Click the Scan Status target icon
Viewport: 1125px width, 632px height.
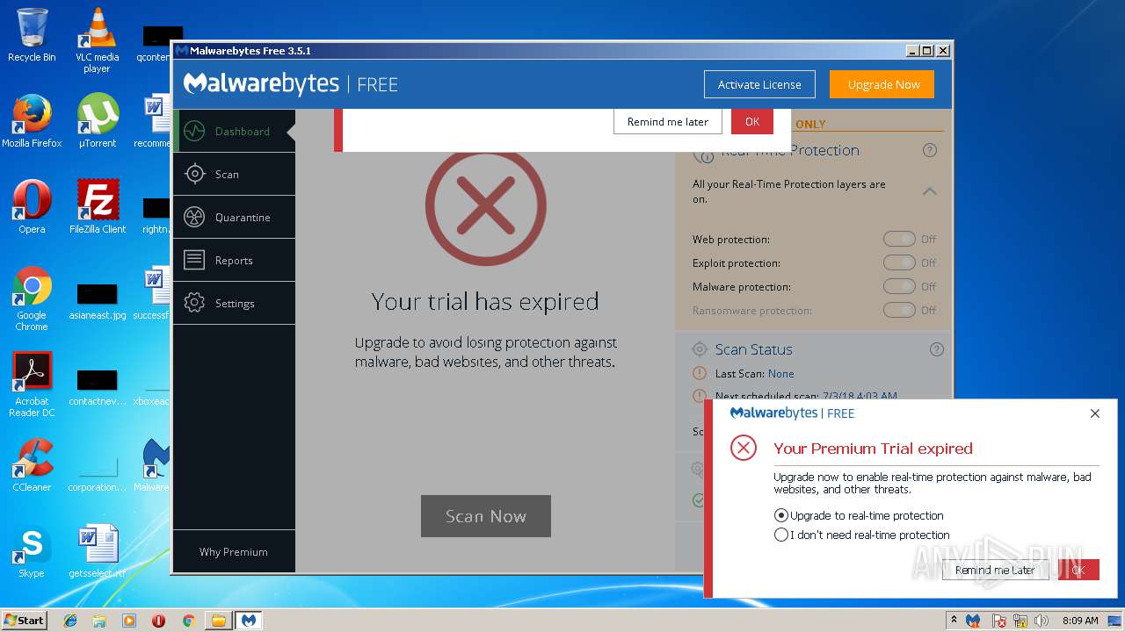click(700, 349)
